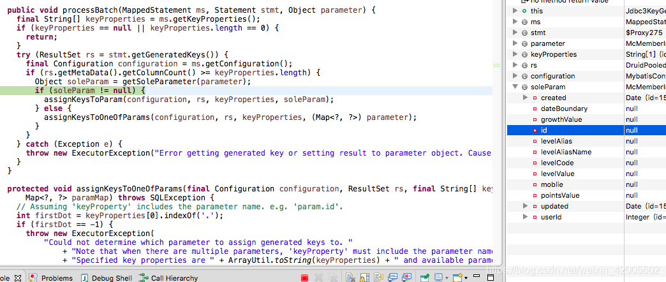666x282 pixels.
Task: Select the 'levelAlias' field row
Action: (586, 141)
